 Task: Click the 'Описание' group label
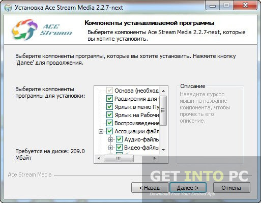click(x=193, y=86)
